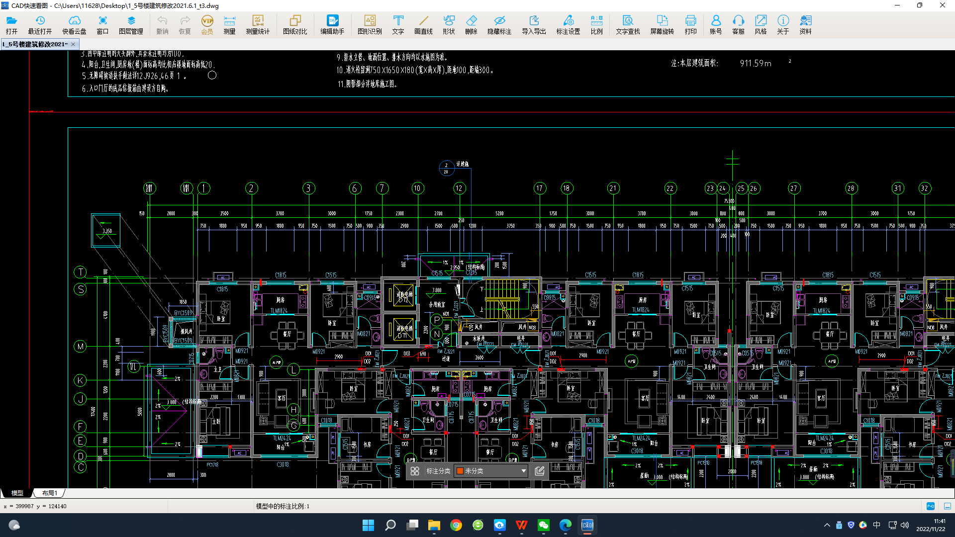Open Microsoft Edge from taskbar
The width and height of the screenshot is (955, 537).
tap(566, 525)
